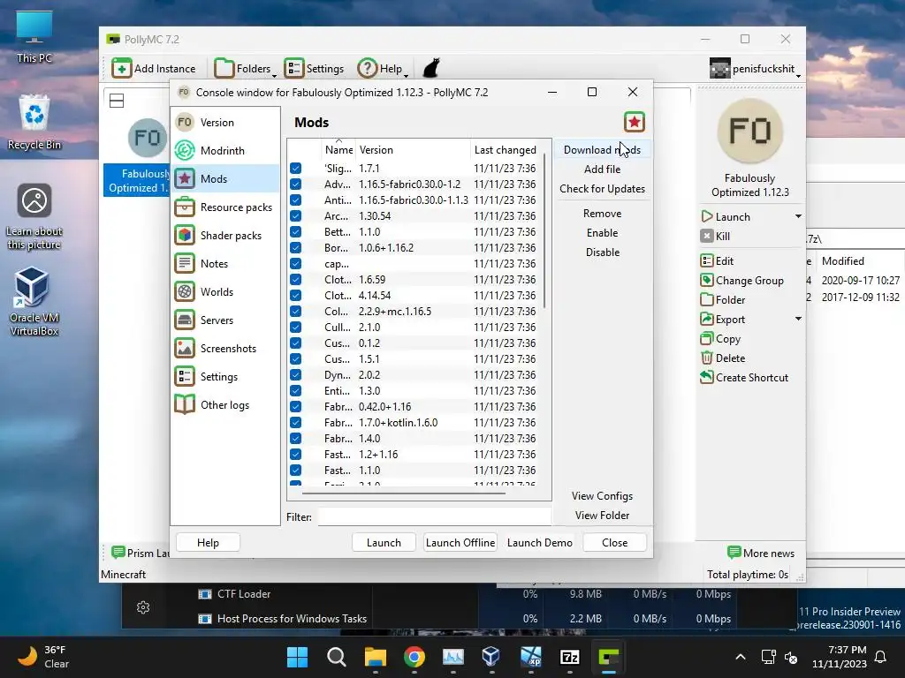Screen dimensions: 905x678
Task: Toggle the Bett... 1.1.0 mod checkbox
Action: pyautogui.click(x=295, y=232)
